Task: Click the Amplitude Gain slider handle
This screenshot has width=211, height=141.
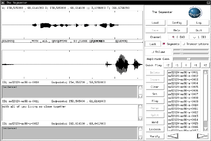Action: point(189,59)
